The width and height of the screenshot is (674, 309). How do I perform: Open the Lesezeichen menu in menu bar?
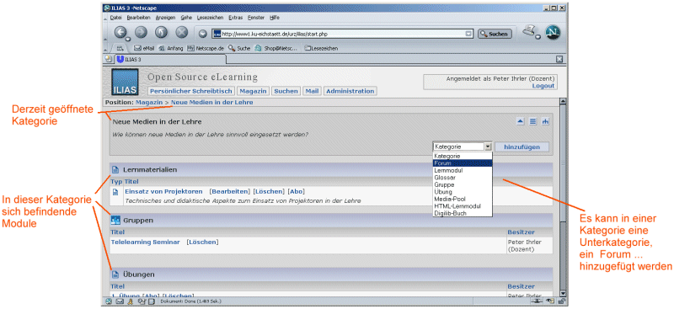[211, 18]
